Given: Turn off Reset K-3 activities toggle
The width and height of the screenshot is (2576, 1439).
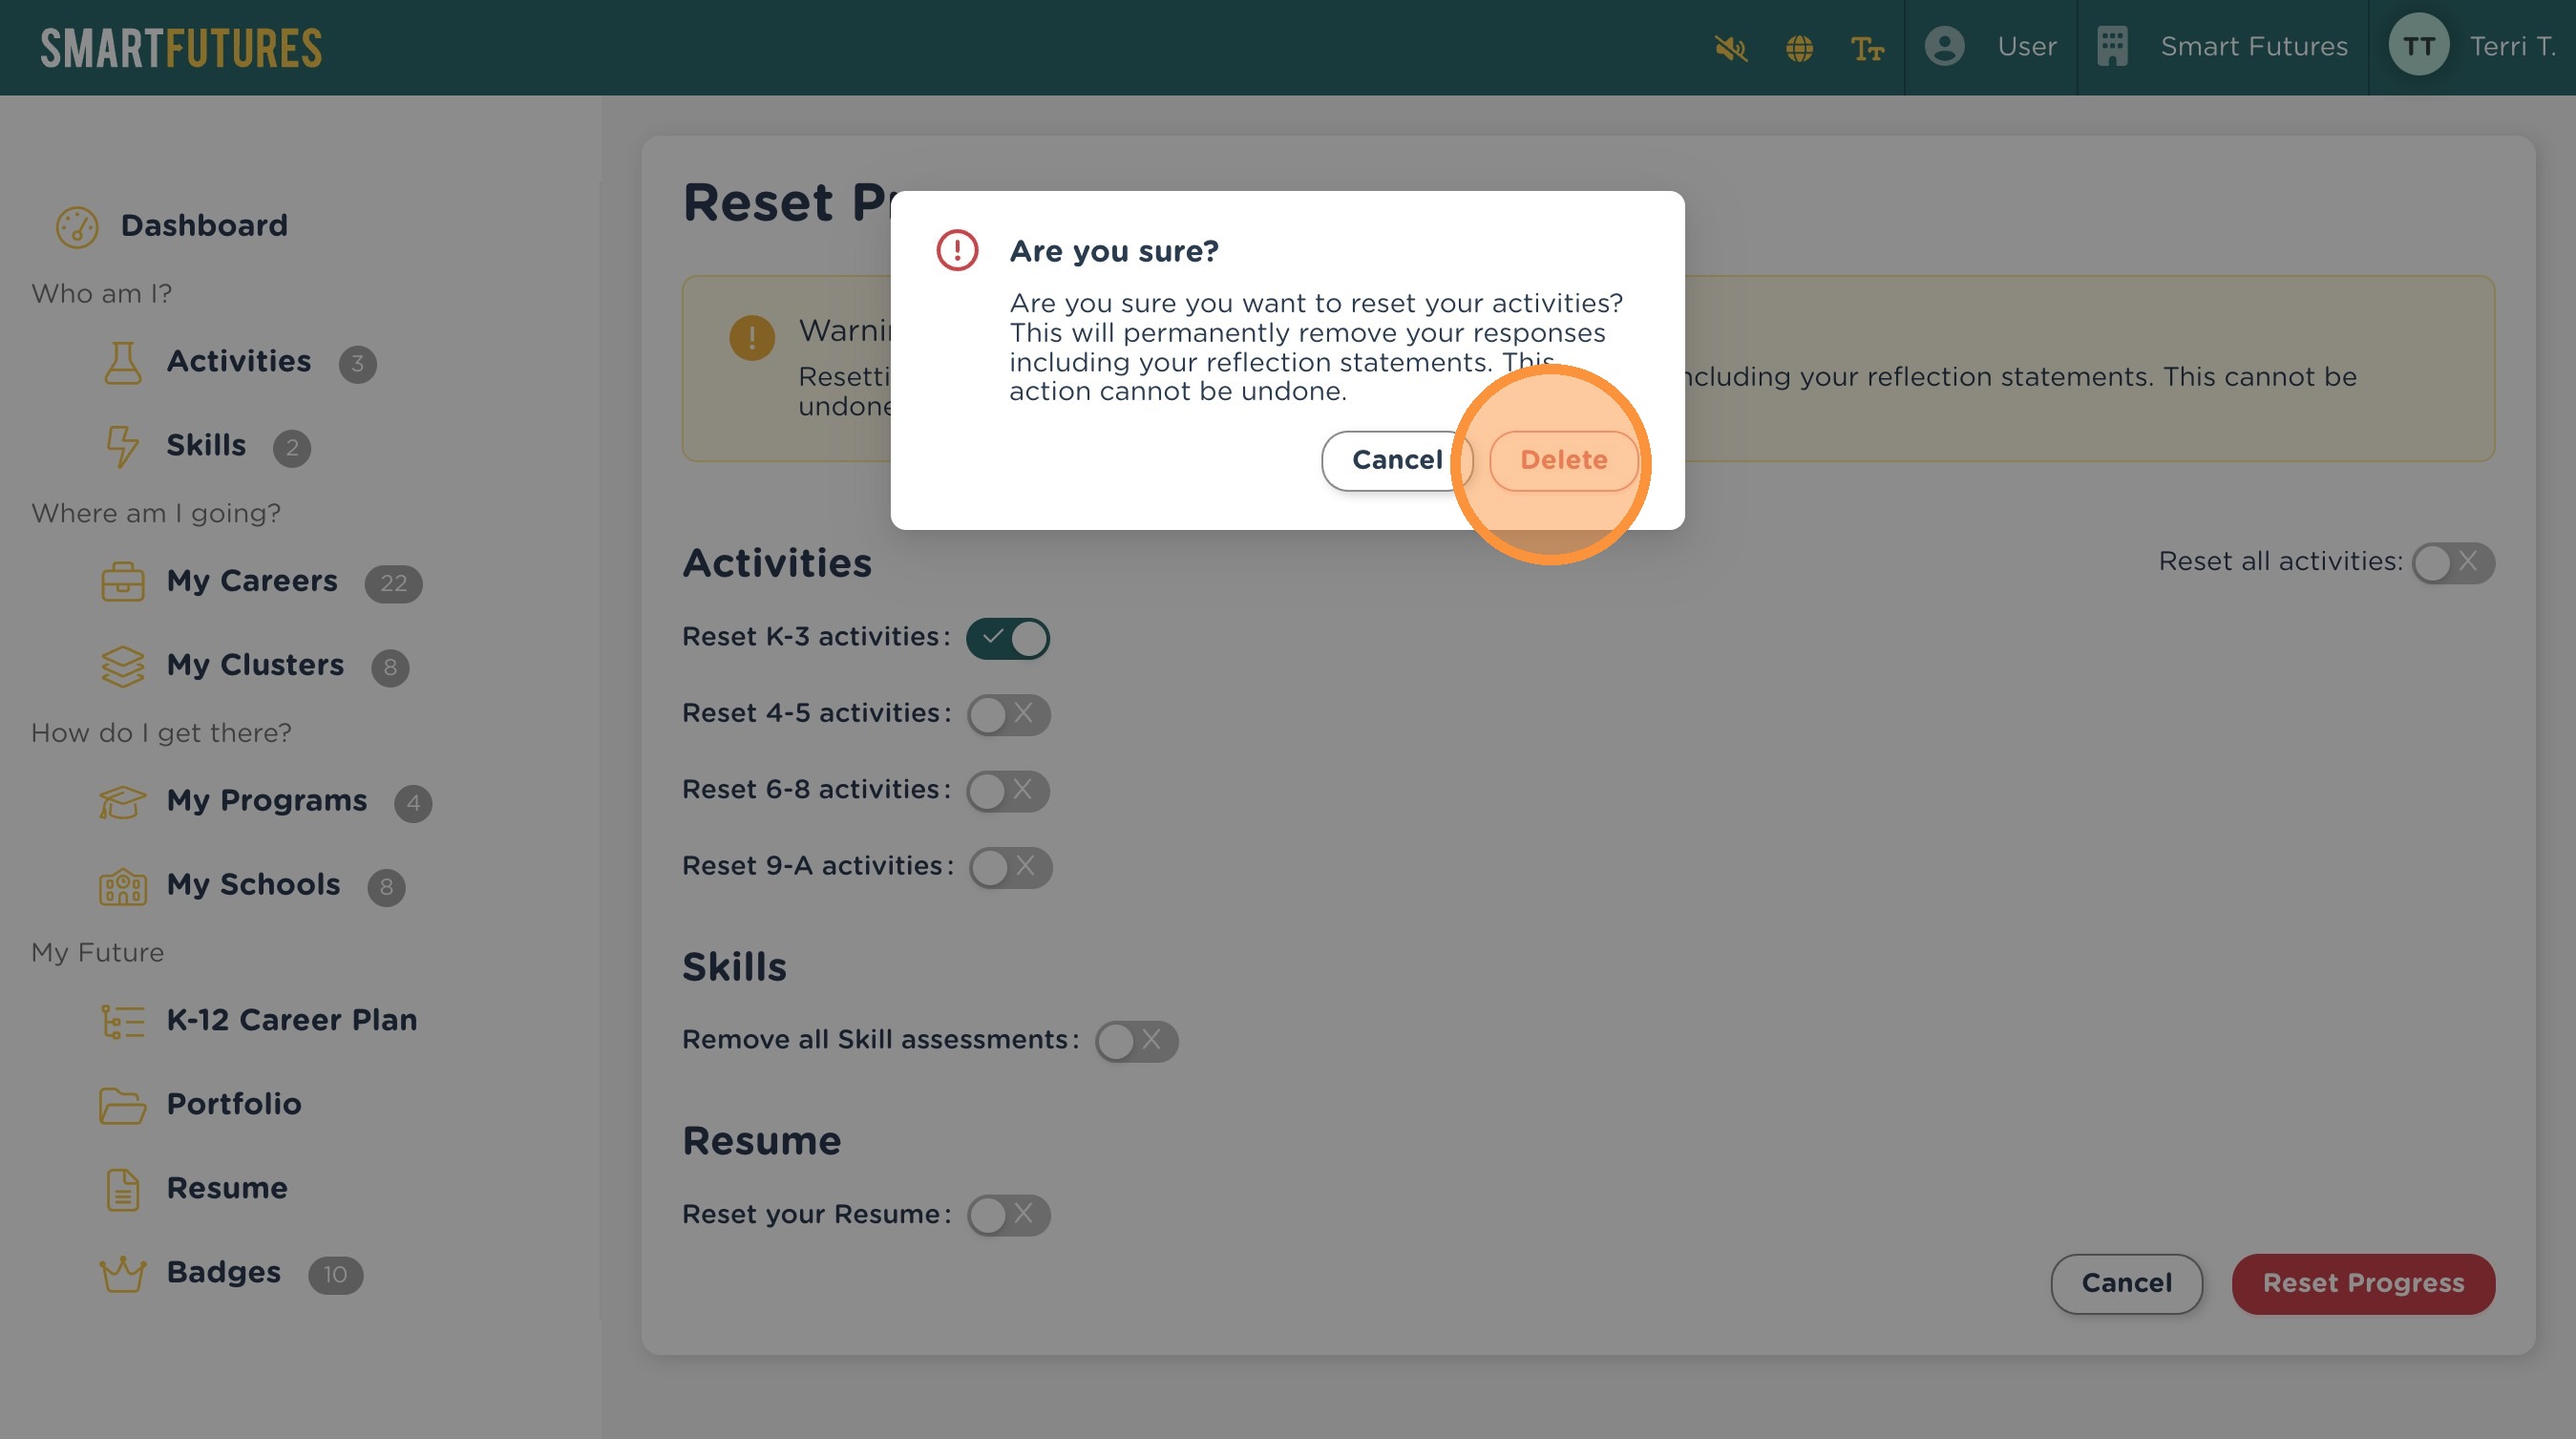Looking at the screenshot, I should pyautogui.click(x=1007, y=637).
